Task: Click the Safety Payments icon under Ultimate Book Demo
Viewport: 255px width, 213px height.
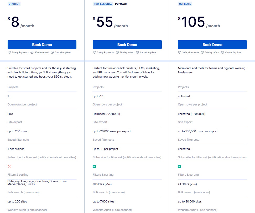Action: (x=180, y=52)
